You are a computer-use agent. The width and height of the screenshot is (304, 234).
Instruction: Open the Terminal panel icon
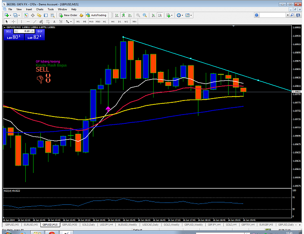click(46, 15)
